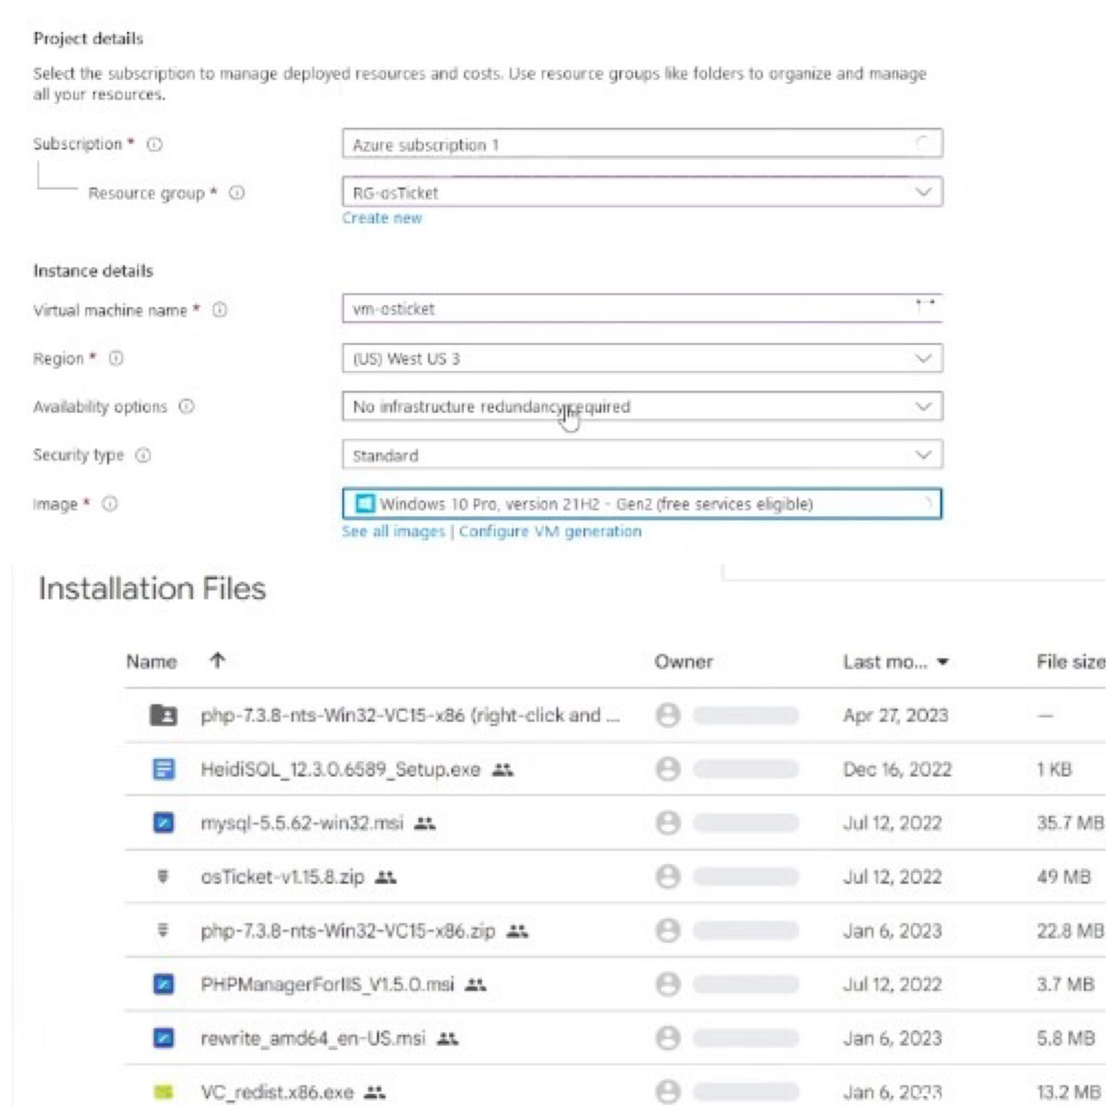Click the HeidiSQL document file icon

[x=164, y=769]
